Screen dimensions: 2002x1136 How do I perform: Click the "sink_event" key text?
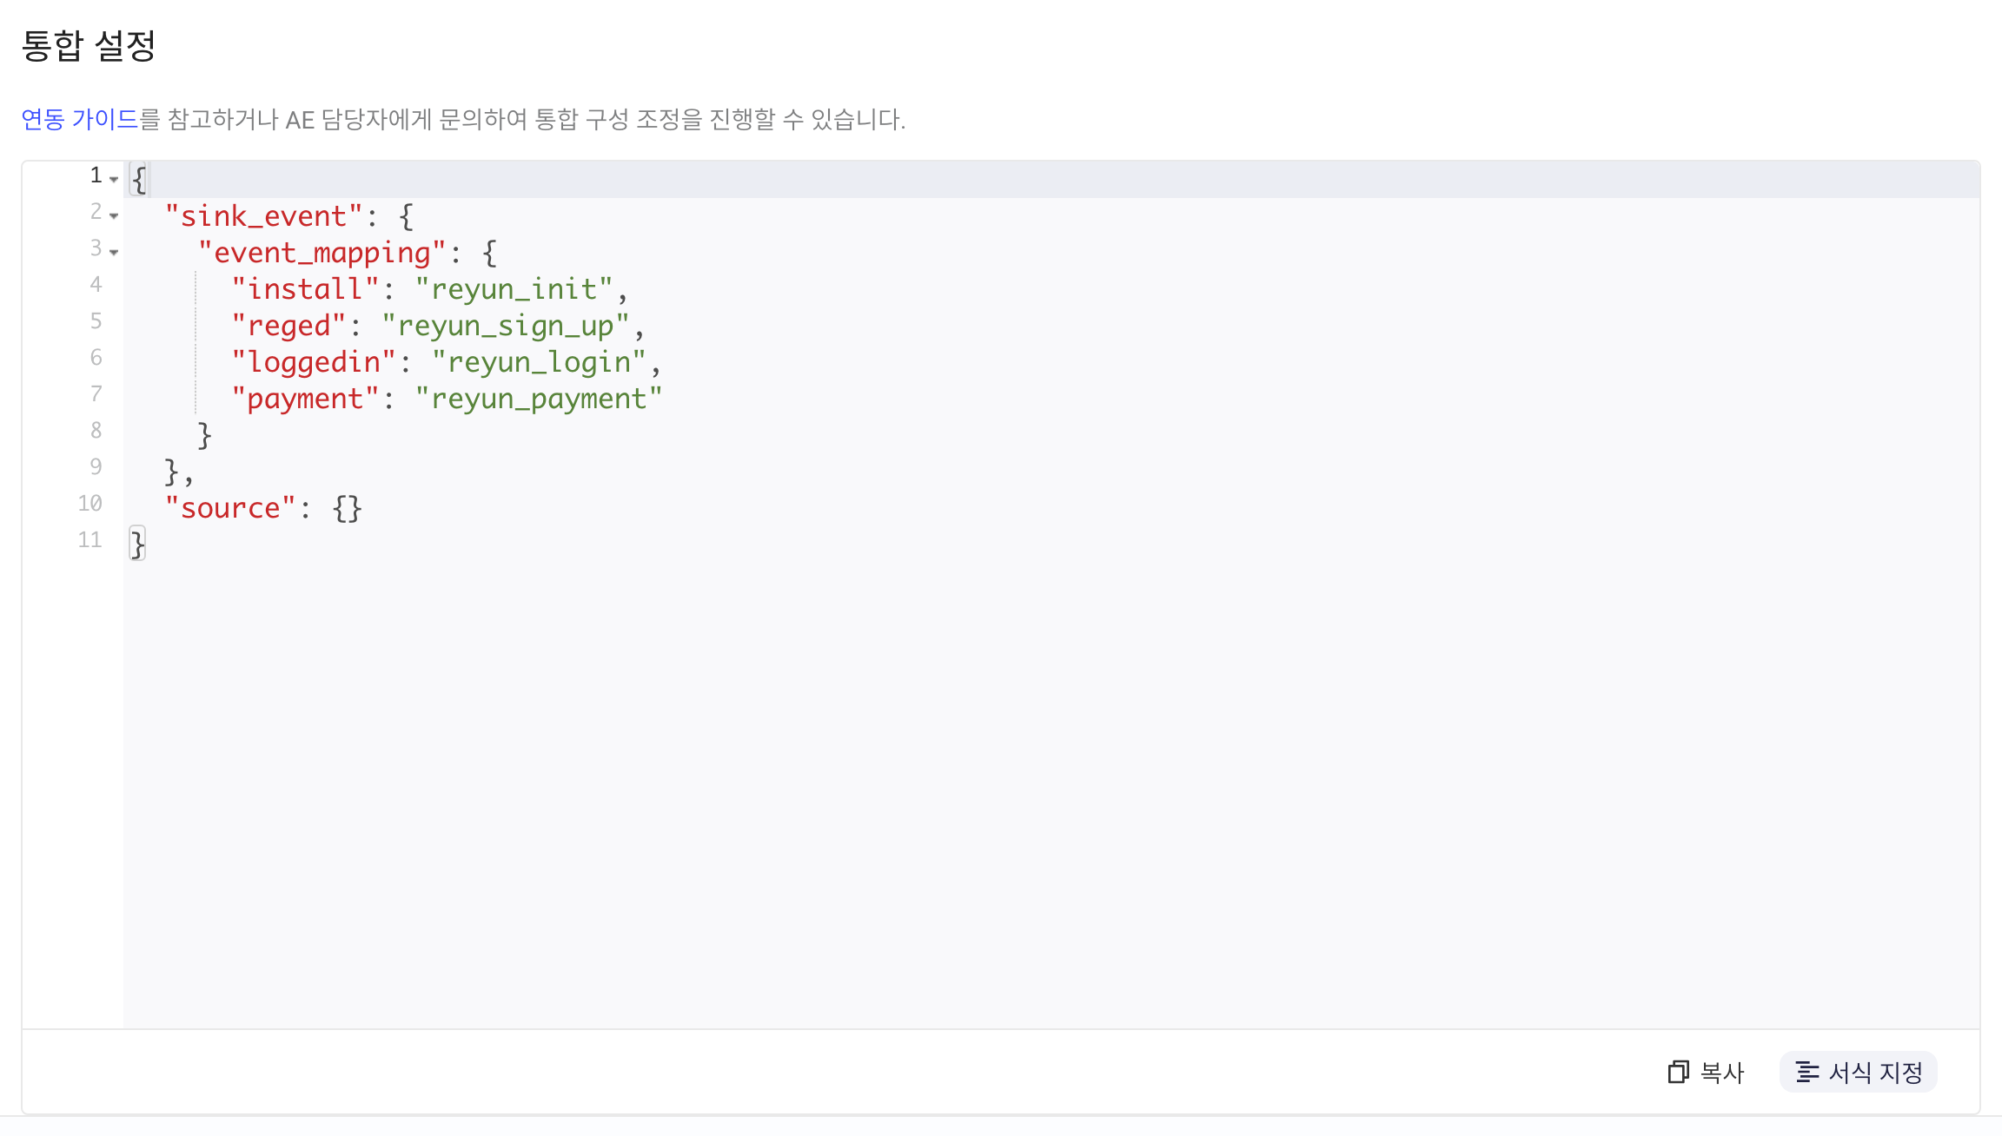tap(263, 216)
